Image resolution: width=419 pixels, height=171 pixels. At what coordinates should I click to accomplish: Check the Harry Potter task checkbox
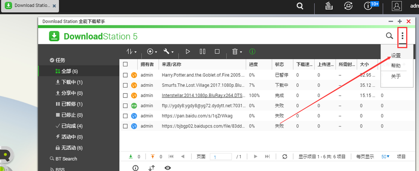(x=125, y=75)
